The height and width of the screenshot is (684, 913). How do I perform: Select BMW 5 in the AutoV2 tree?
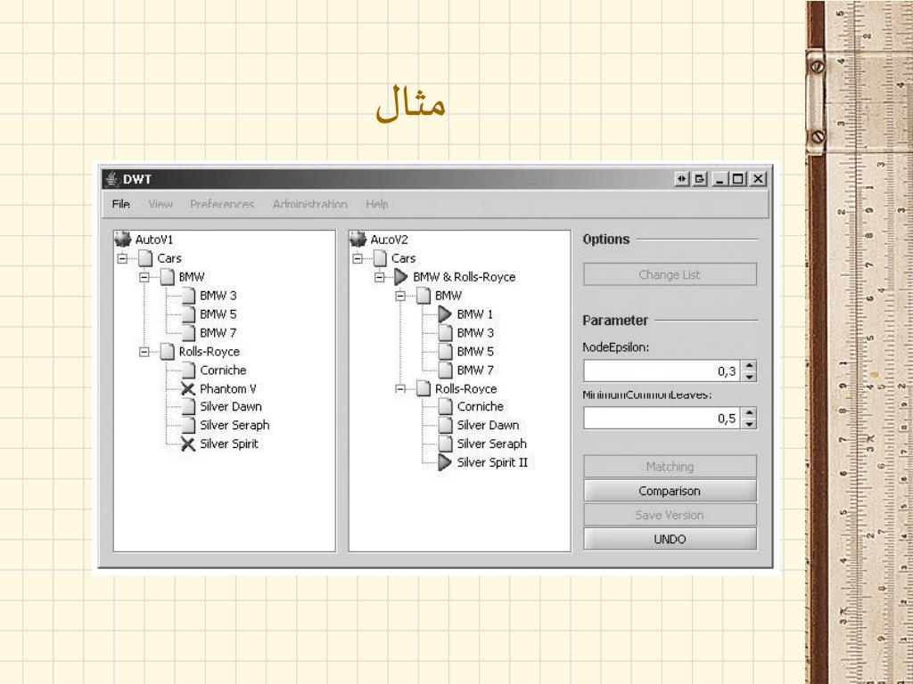coord(475,351)
